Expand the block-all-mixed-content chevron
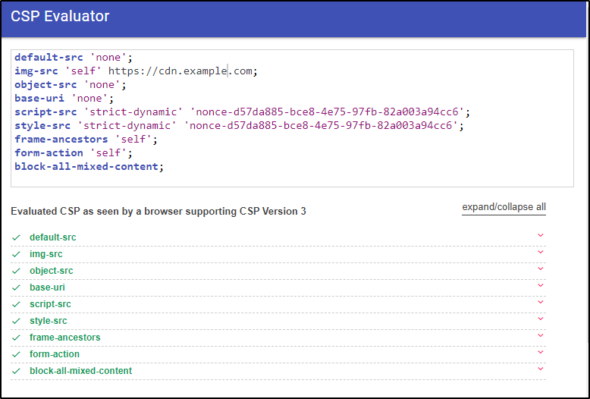Image resolution: width=590 pixels, height=399 pixels. click(x=541, y=369)
